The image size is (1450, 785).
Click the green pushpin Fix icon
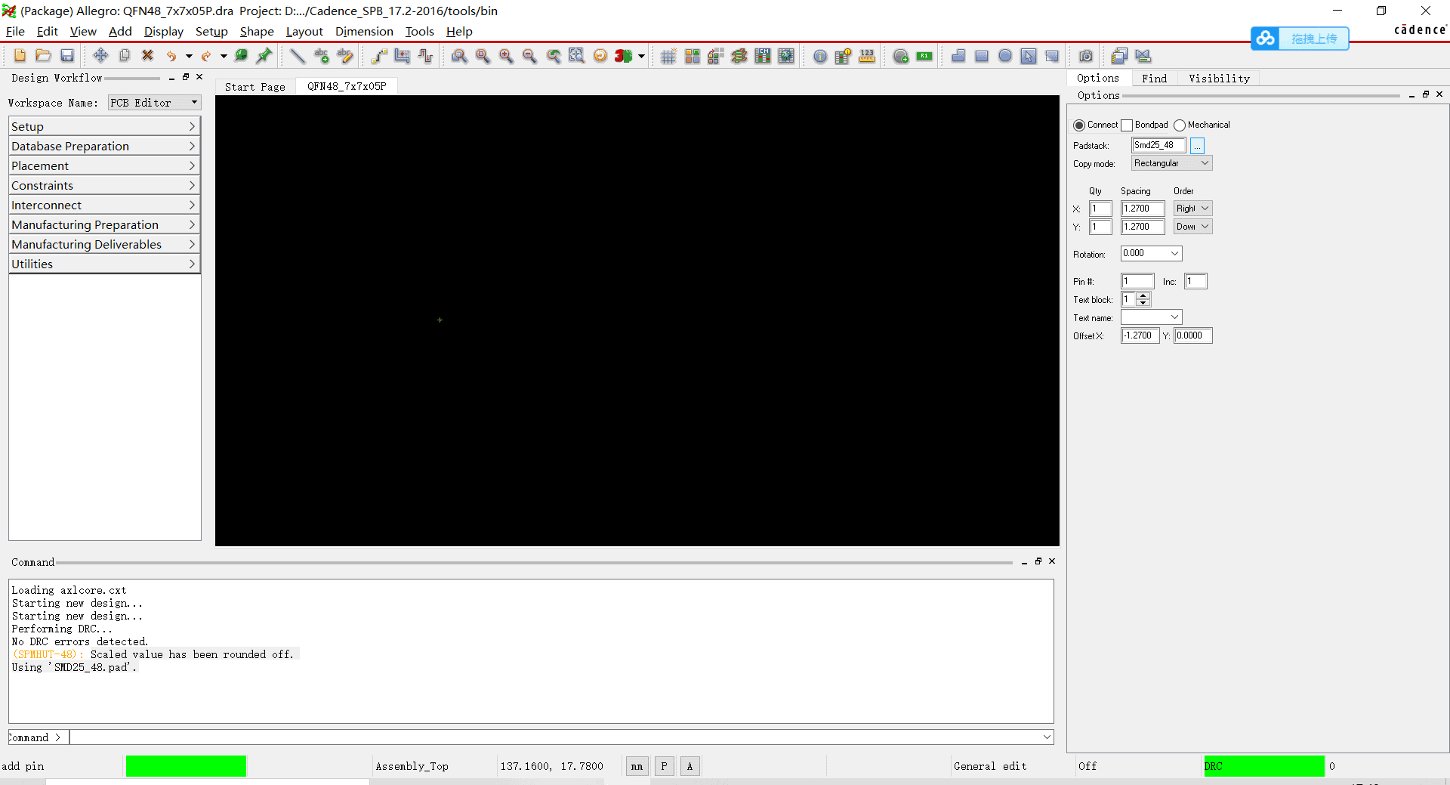(264, 56)
